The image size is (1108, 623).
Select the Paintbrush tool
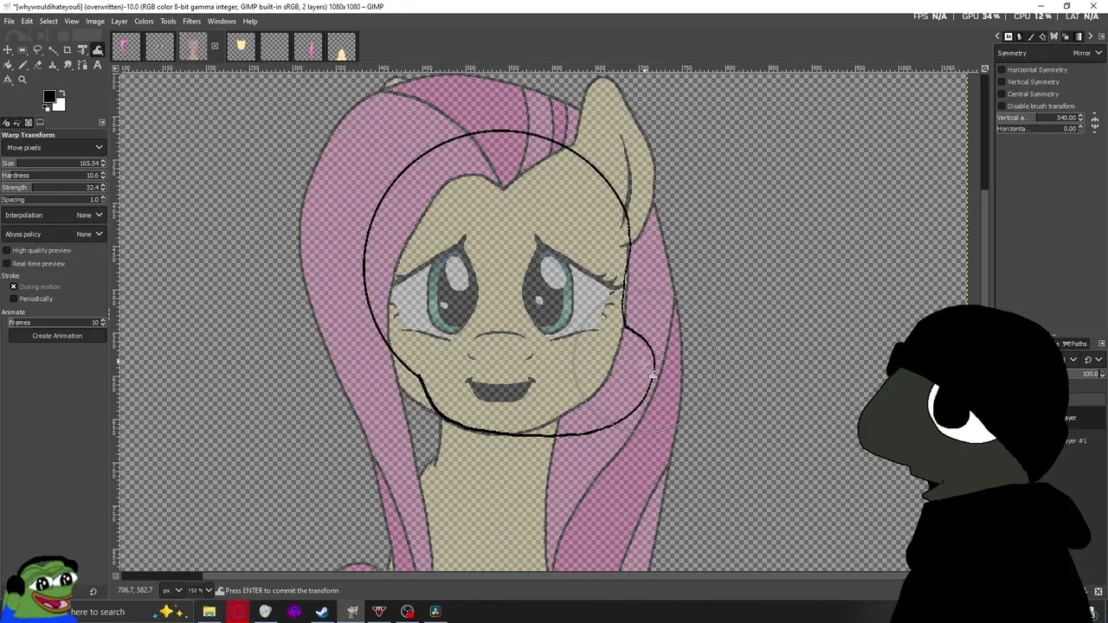pyautogui.click(x=23, y=65)
